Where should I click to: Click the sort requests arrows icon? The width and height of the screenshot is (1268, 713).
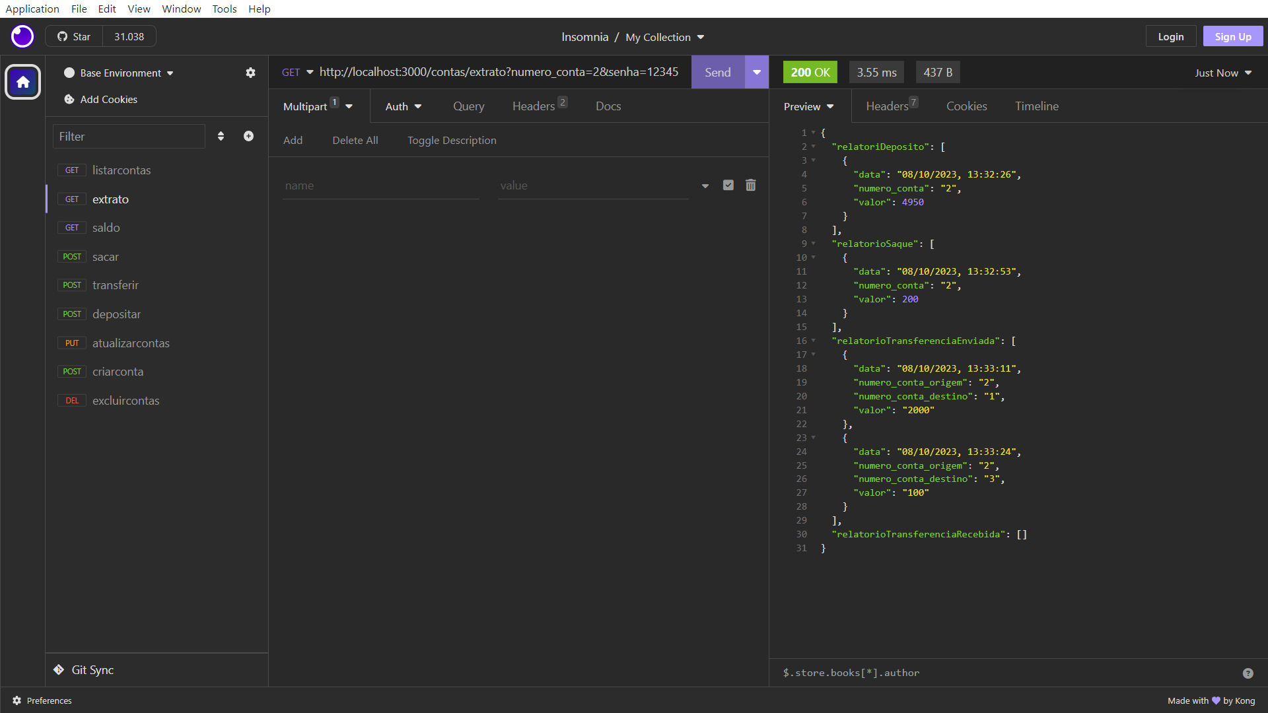(221, 136)
